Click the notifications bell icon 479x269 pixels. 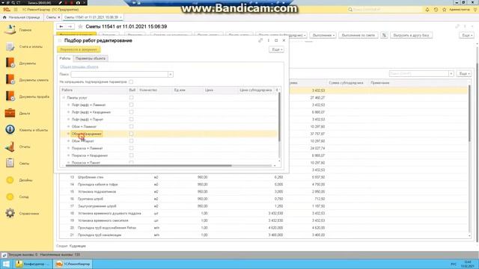tap(427, 10)
